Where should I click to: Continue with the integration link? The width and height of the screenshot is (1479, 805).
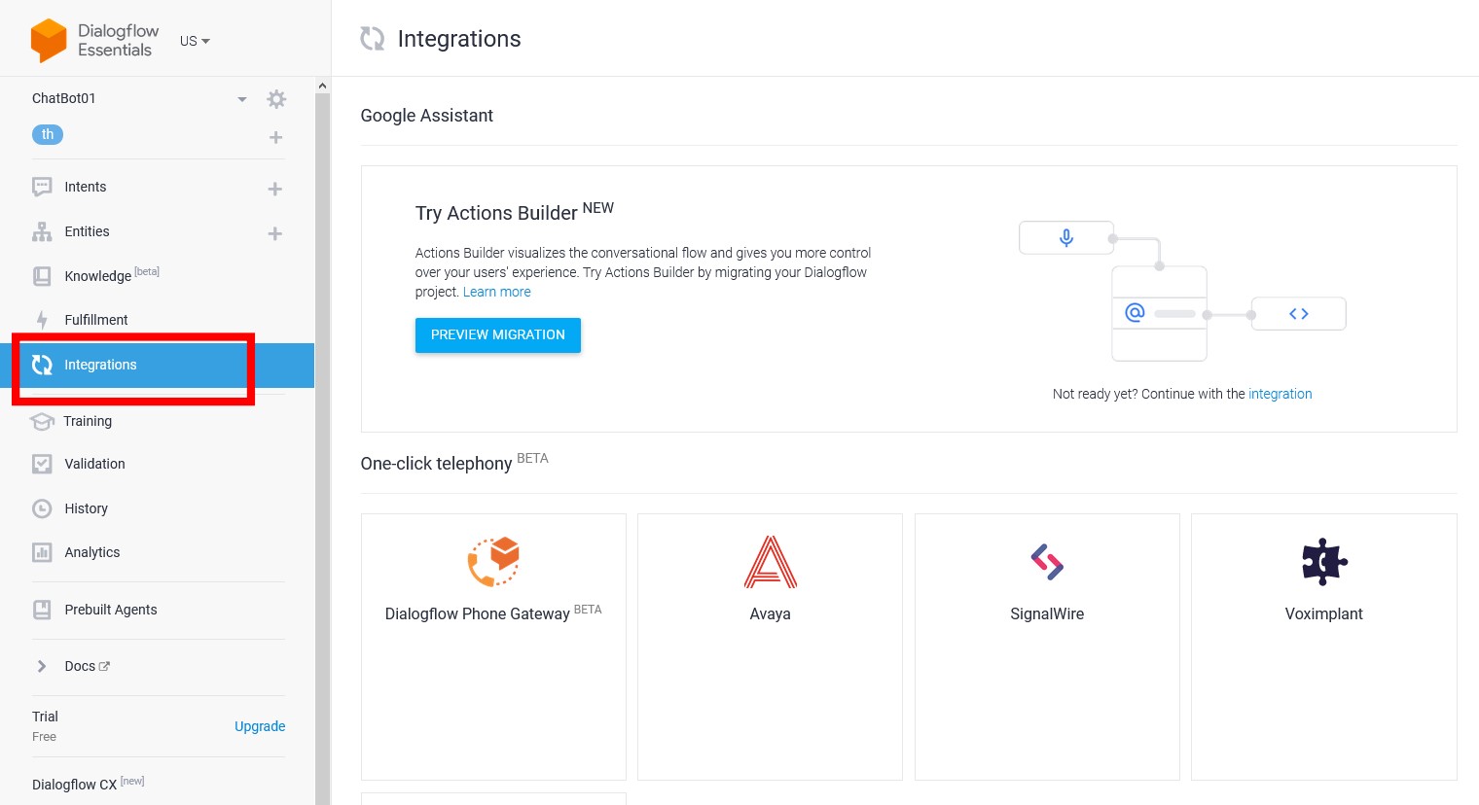coord(1281,394)
